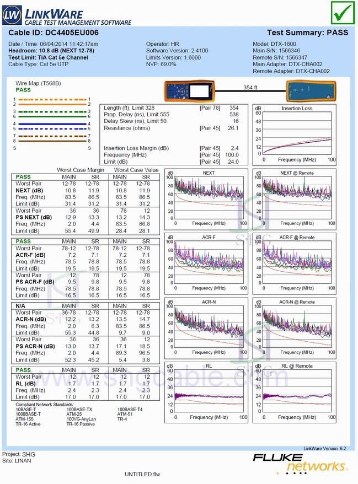
Task: Click the Worst Case Margin column header
Action: (x=81, y=170)
